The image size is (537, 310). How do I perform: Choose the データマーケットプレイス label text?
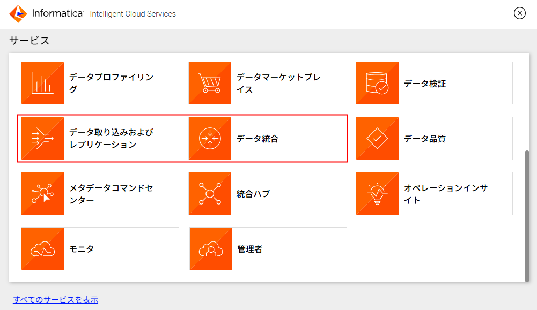tap(278, 83)
